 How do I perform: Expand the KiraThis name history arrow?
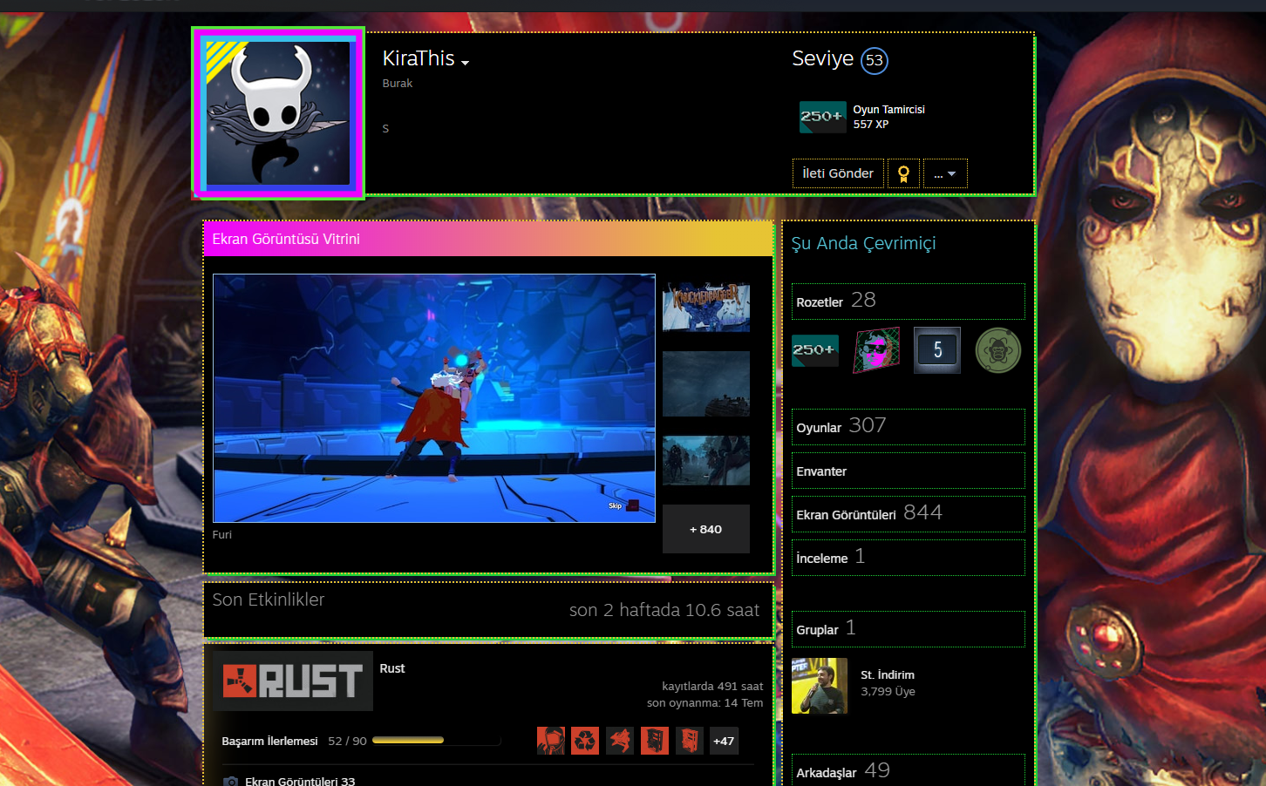point(466,62)
